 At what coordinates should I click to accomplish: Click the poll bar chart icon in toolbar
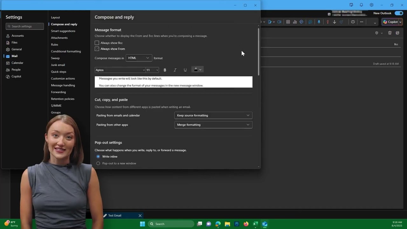click(295, 22)
